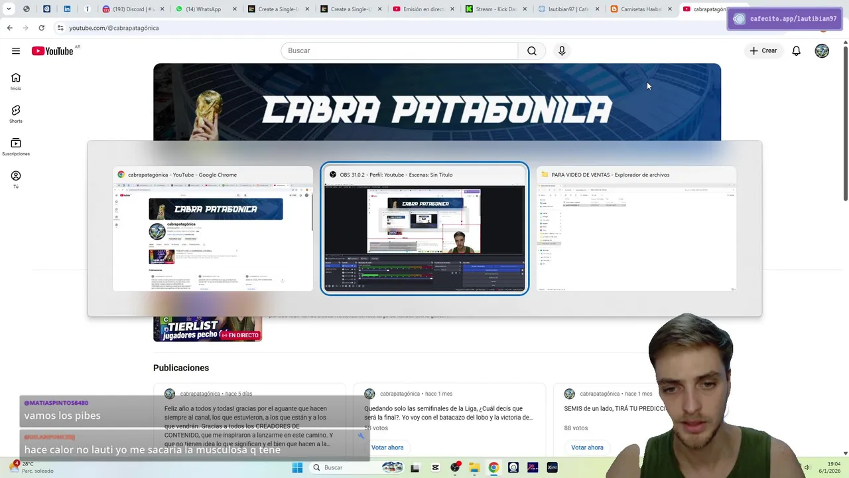Viewport: 849px width, 478px height.
Task: Open CapCut from the taskbar
Action: [x=435, y=467]
